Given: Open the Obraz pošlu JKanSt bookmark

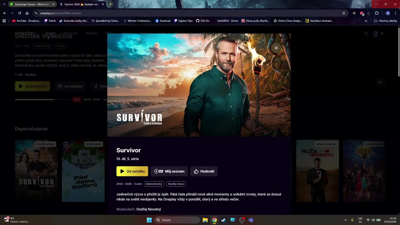Looking at the screenshot, I should [x=255, y=21].
